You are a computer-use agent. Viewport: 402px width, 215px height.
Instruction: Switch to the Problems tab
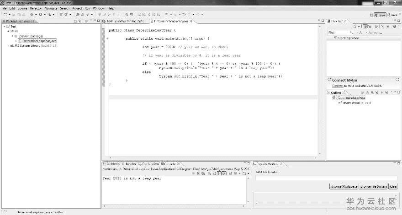[x=111, y=164]
